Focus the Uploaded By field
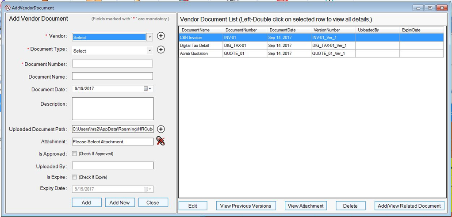Screen dimensions: 452x217 click(x=113, y=165)
